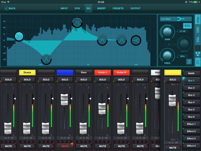Click the 36Hz frequency value field
Image resolution: width=201 pixels, height=151 pixels.
(182, 56)
